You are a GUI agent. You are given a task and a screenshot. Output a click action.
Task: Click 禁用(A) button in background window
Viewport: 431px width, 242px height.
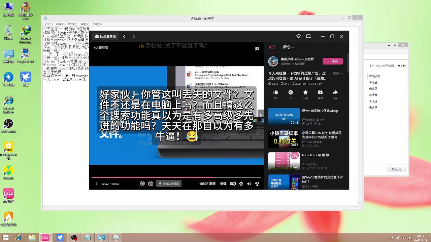pos(396,169)
